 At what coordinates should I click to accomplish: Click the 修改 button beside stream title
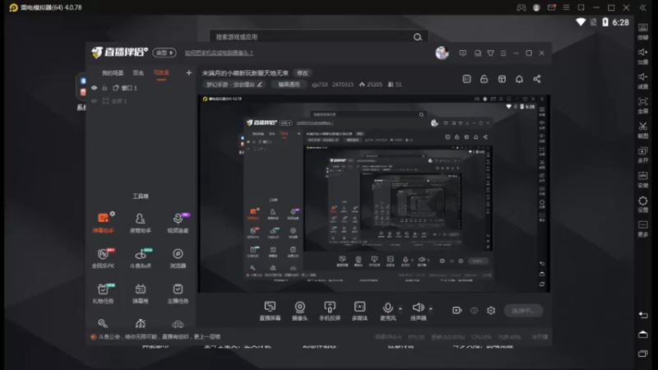pyautogui.click(x=303, y=73)
